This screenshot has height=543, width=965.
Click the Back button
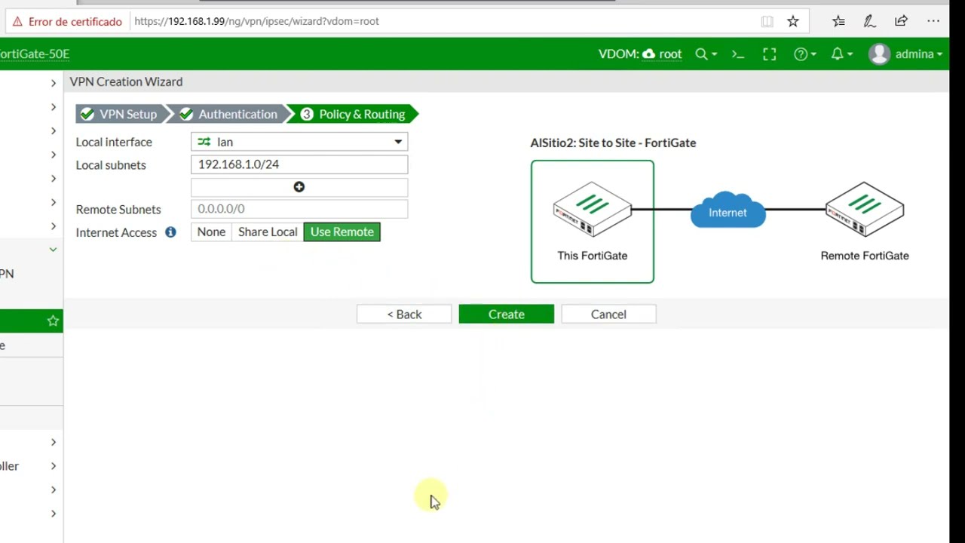[x=404, y=314]
